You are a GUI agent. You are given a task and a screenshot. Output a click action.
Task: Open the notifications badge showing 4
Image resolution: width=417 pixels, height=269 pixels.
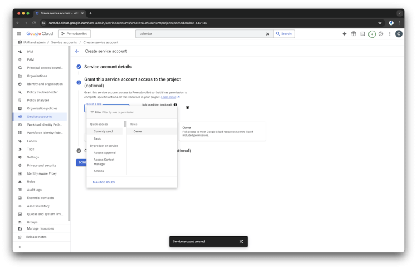point(372,34)
